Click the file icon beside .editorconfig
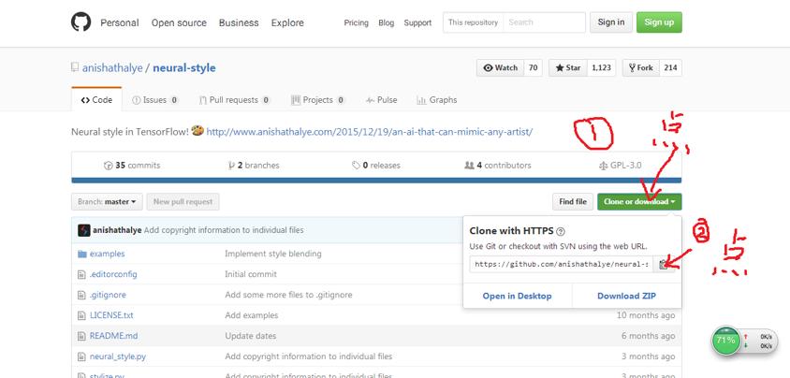 [x=82, y=274]
